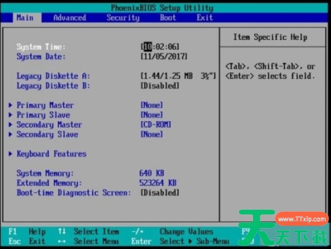The width and height of the screenshot is (331, 249).
Task: Select the Secondary Slave [None] value
Action: (152, 134)
